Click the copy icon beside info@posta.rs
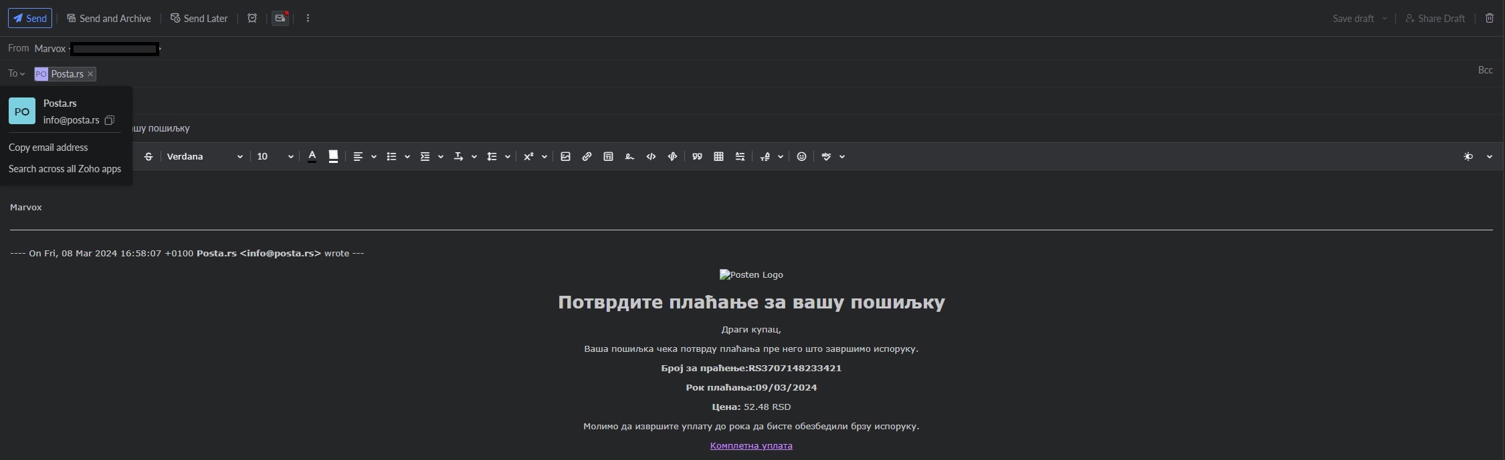 (x=110, y=120)
